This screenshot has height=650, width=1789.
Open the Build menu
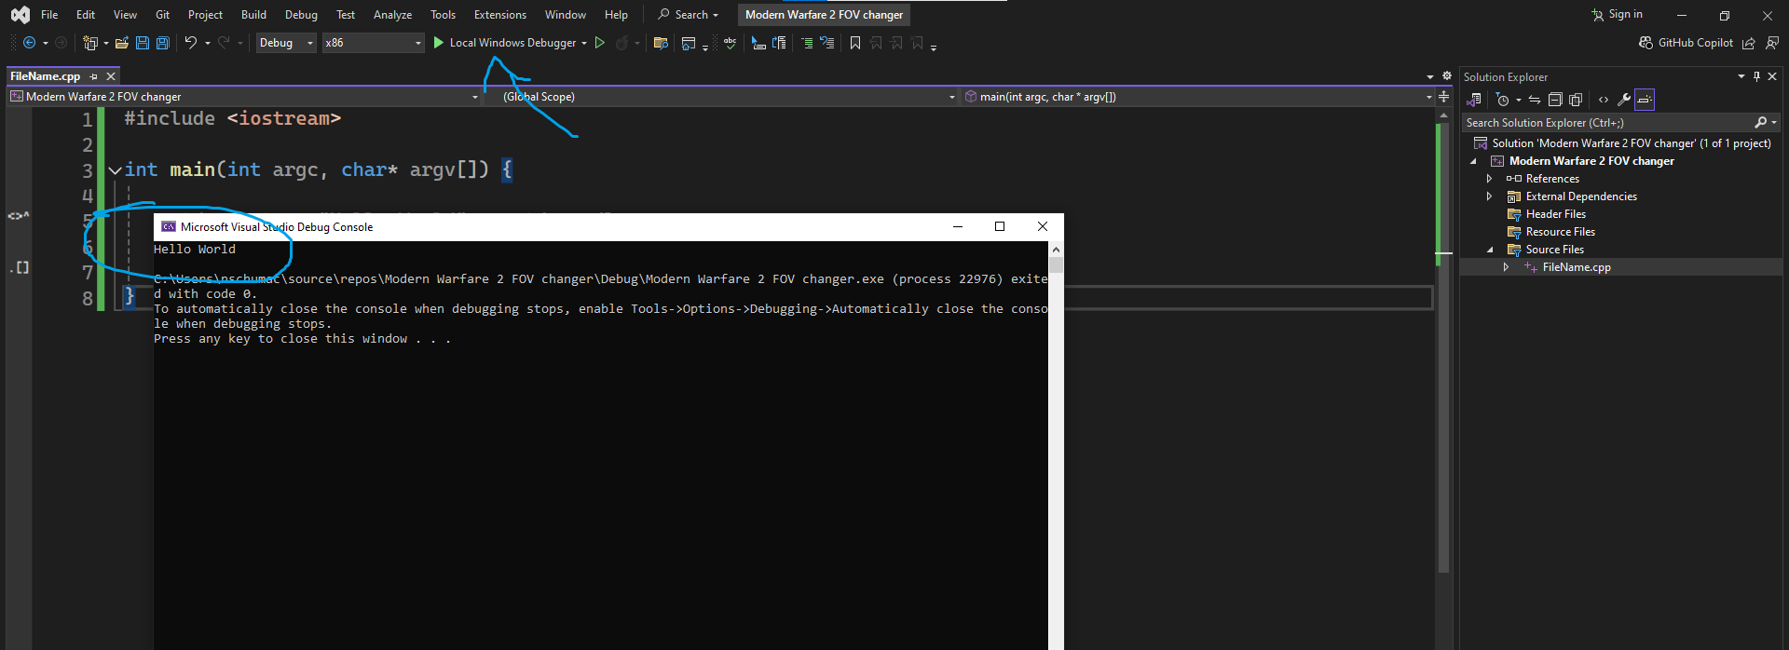click(x=253, y=15)
